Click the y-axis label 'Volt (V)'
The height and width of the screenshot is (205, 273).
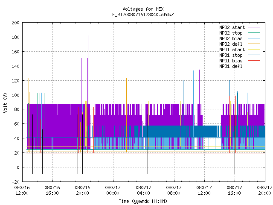(5, 102)
